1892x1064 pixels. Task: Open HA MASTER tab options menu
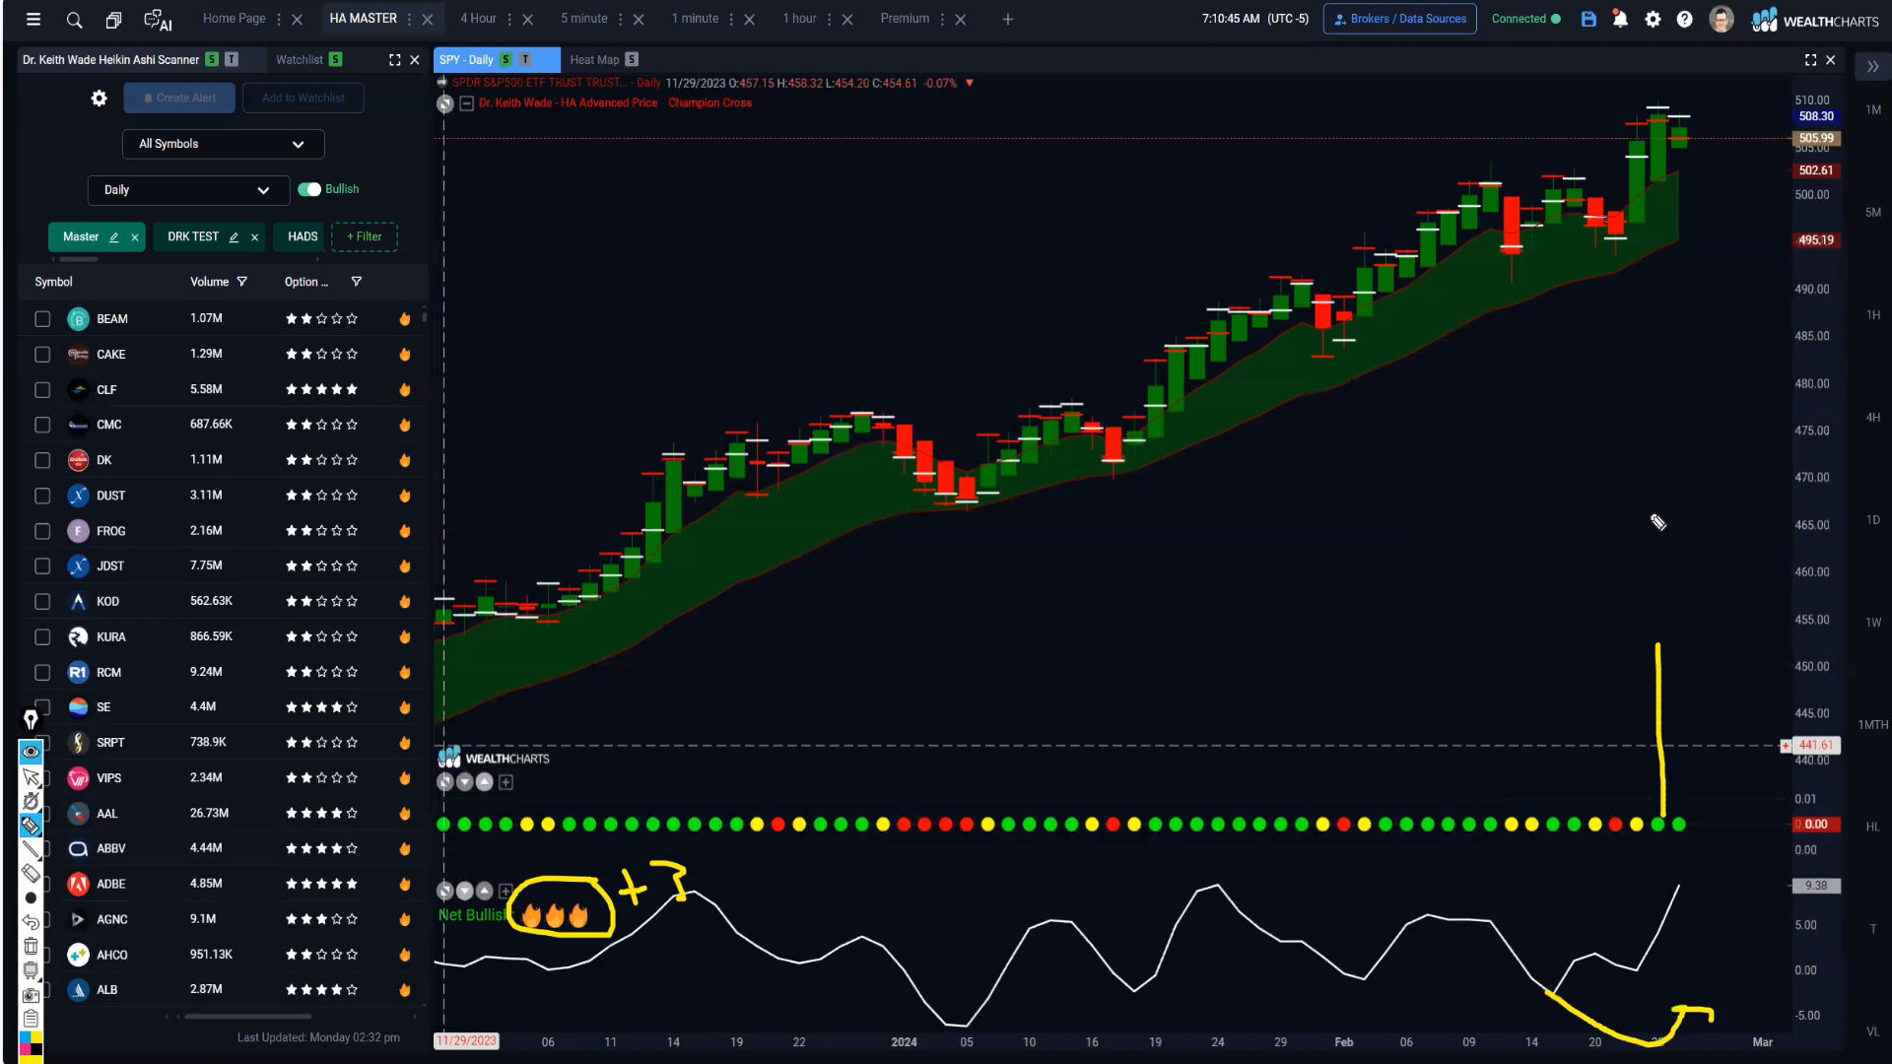coord(409,19)
